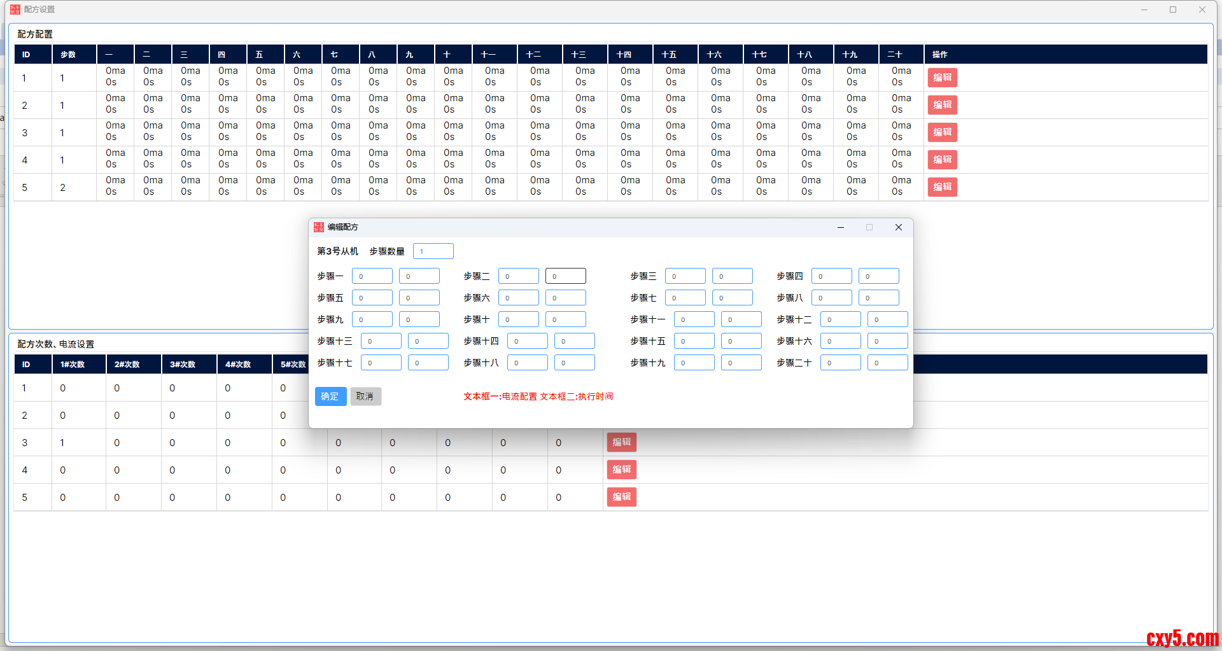Viewport: 1222px width, 651px height.
Task: Select the second textbox of 步骤十七
Action: click(428, 363)
